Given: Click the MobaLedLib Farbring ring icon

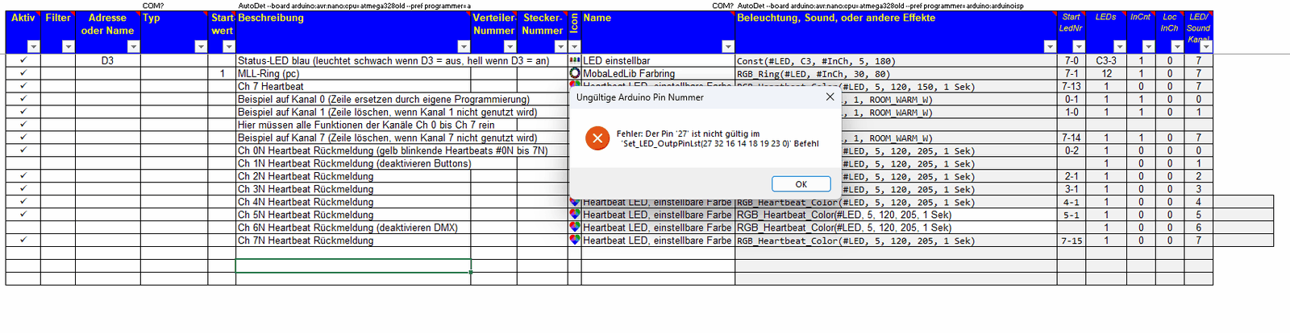Looking at the screenshot, I should pos(575,73).
